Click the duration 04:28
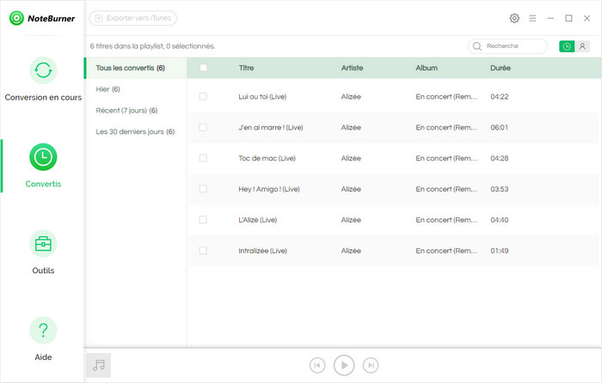Image resolution: width=602 pixels, height=383 pixels. pyautogui.click(x=500, y=158)
